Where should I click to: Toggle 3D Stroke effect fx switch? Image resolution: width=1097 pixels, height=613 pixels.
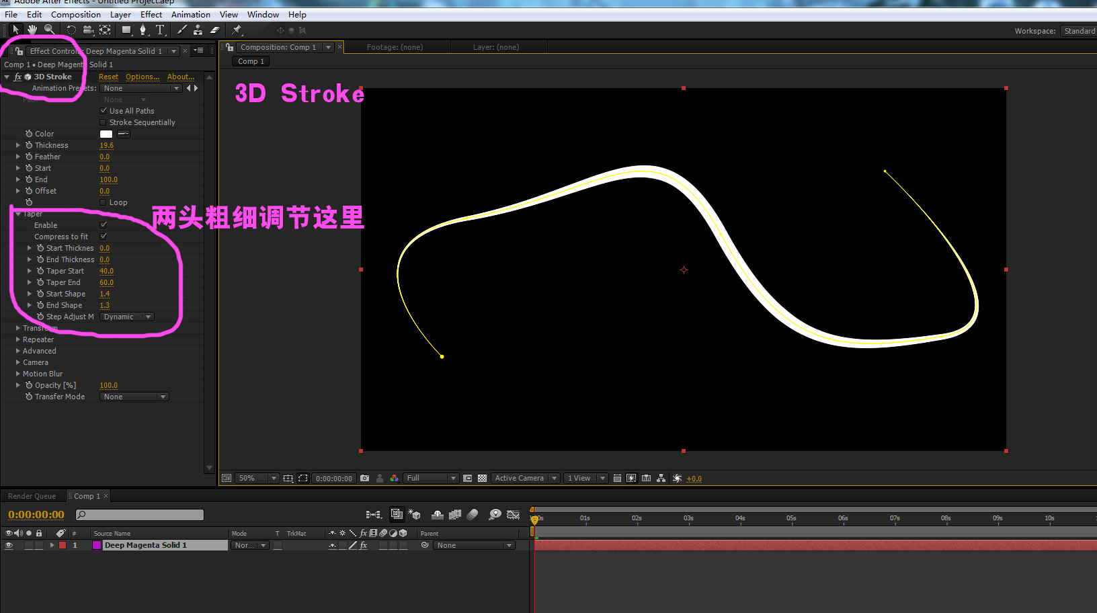(18, 77)
